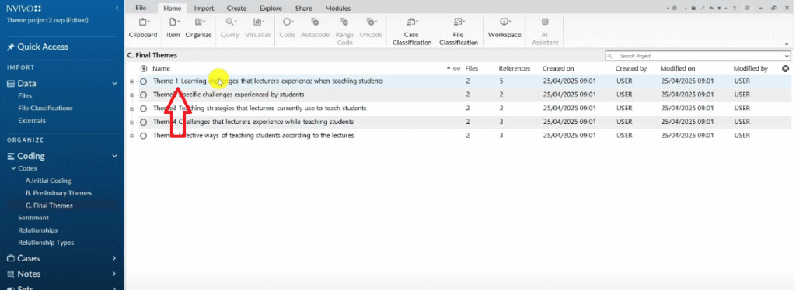Collapse the Coding section chevron
The height and width of the screenshot is (290, 796).
115,156
